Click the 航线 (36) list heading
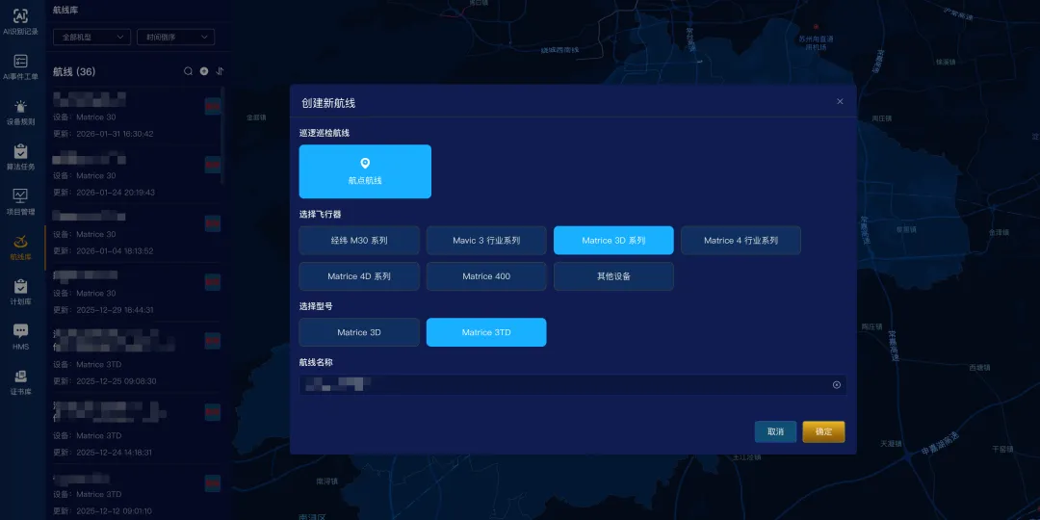Screen dimensions: 1040x520 (x=74, y=71)
